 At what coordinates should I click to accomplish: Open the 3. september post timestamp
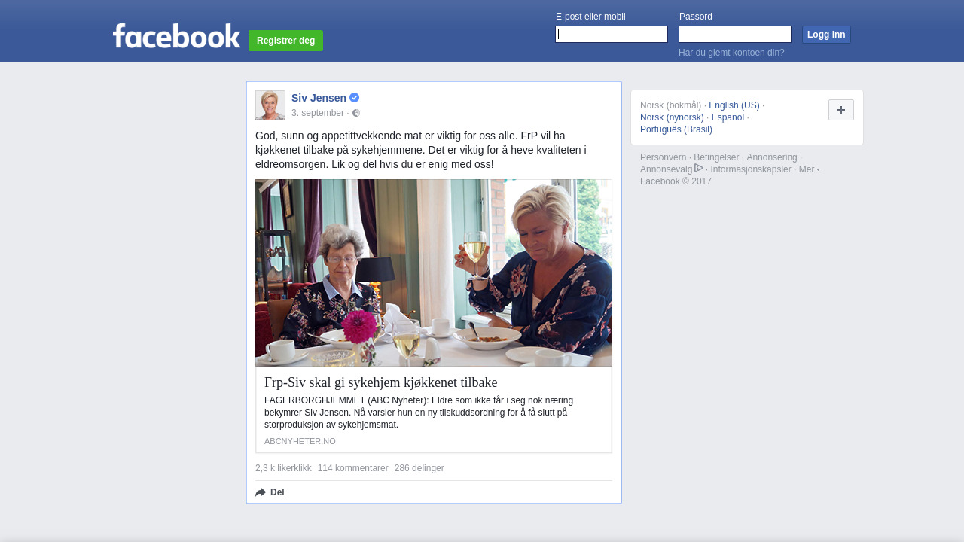(x=318, y=113)
